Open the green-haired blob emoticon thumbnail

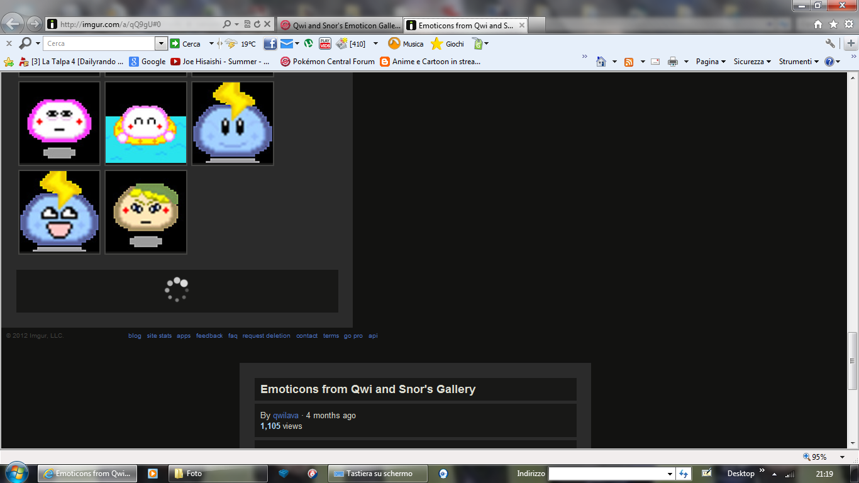[x=146, y=212]
